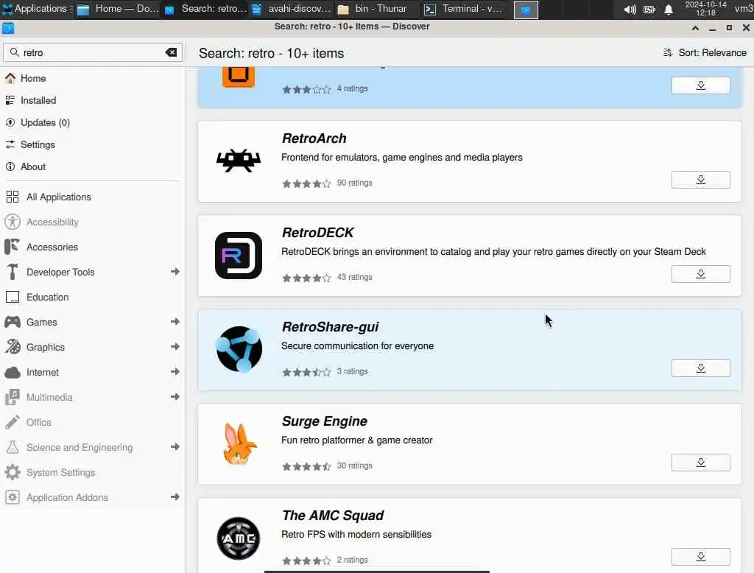Image resolution: width=754 pixels, height=573 pixels.
Task: Select the Accessories category
Action: (x=92, y=247)
